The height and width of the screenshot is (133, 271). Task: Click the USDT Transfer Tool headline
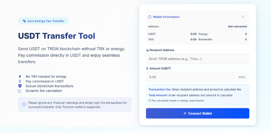tap(57, 36)
